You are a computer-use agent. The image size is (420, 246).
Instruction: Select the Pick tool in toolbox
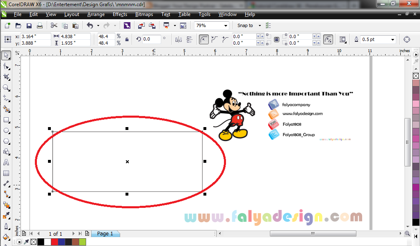(6, 55)
